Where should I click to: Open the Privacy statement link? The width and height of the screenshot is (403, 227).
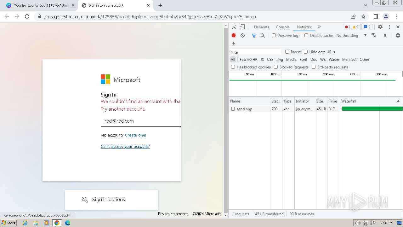coord(173,214)
